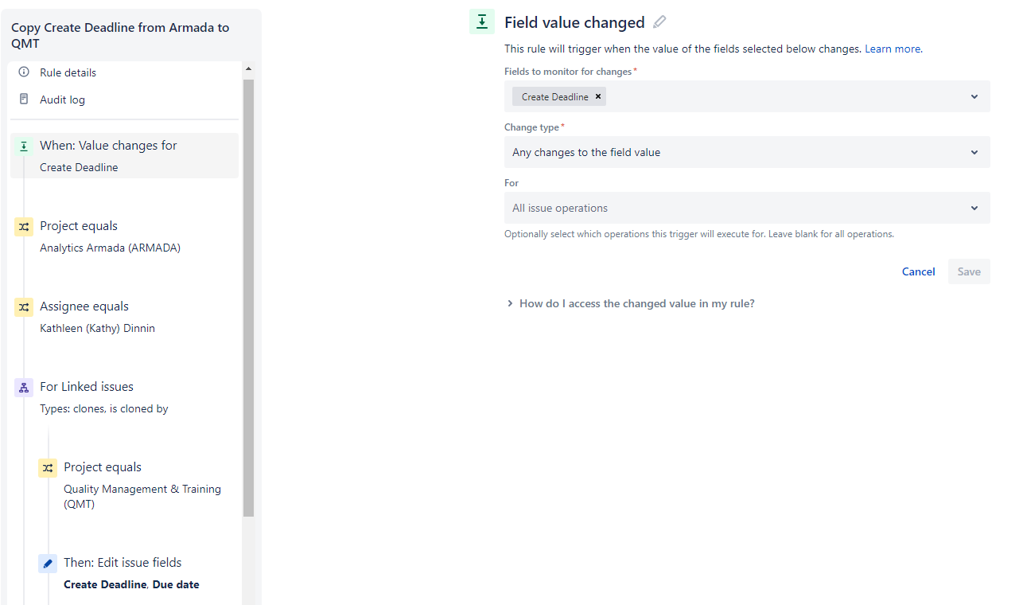Image resolution: width=1023 pixels, height=605 pixels.
Task: Click the sidebar scrollbar up arrow
Action: 248,69
